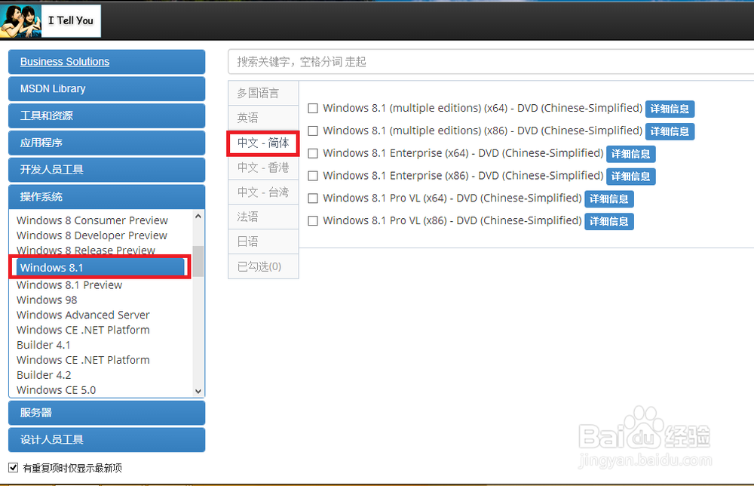This screenshot has height=486, width=754.
Task: Select the Windows 8.1 list entry
Action: tap(100, 267)
